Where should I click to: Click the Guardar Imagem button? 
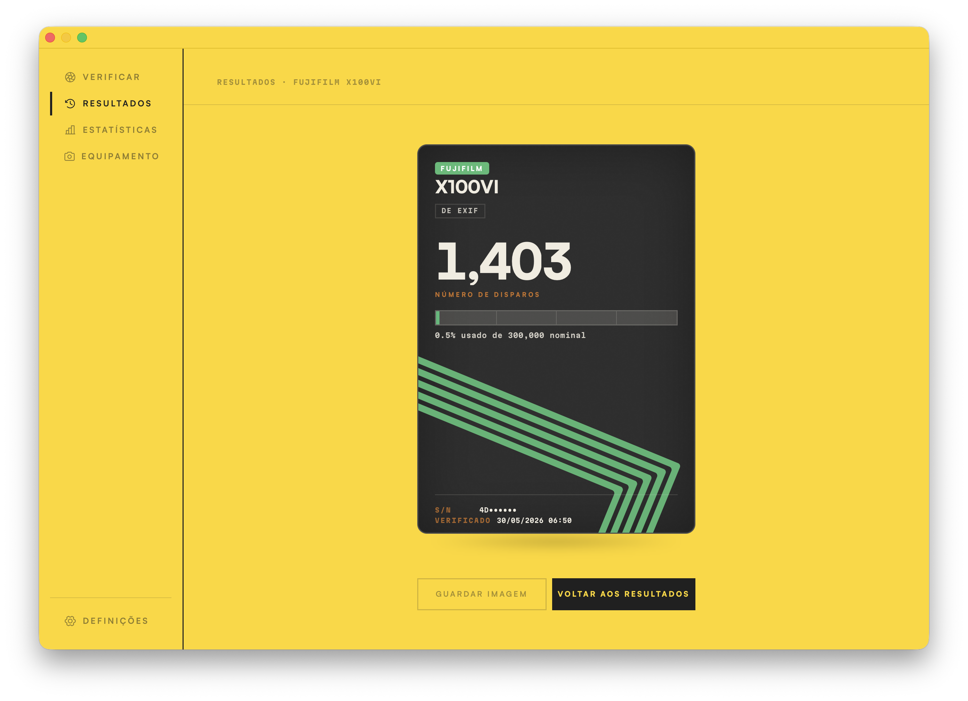click(x=482, y=594)
